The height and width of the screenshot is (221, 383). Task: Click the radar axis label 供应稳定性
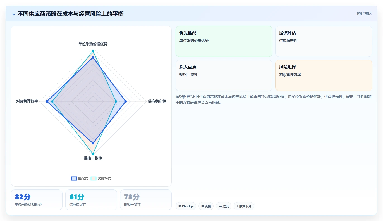pyautogui.click(x=157, y=101)
